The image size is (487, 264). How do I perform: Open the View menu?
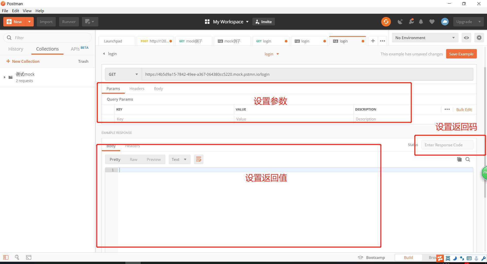[x=27, y=11]
